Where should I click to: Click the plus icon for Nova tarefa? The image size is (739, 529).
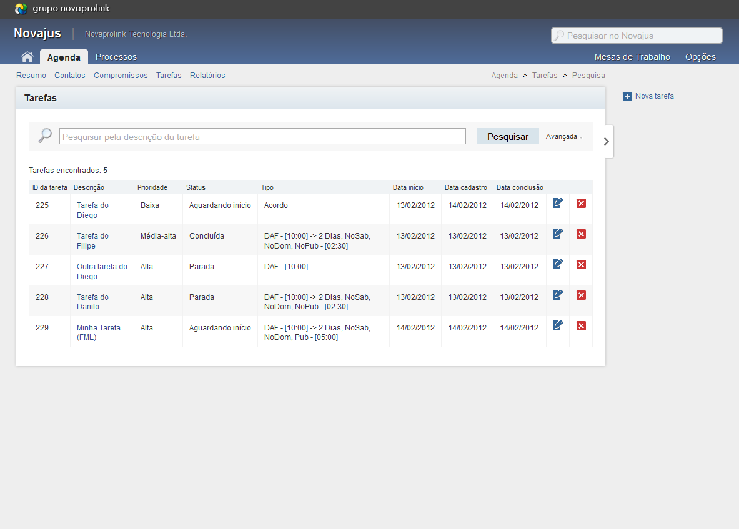tap(627, 96)
